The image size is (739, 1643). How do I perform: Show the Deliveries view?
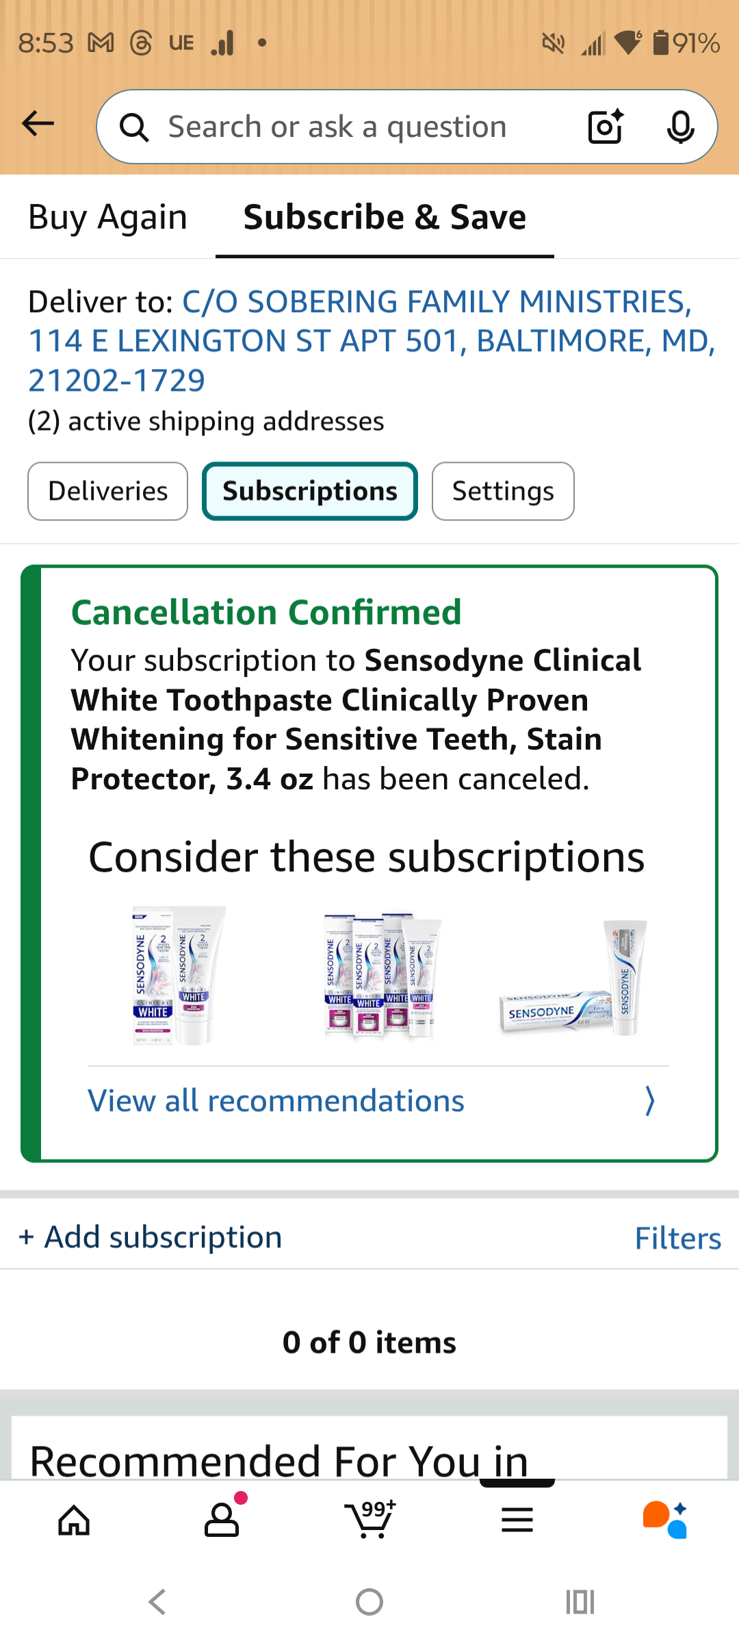[x=108, y=492]
